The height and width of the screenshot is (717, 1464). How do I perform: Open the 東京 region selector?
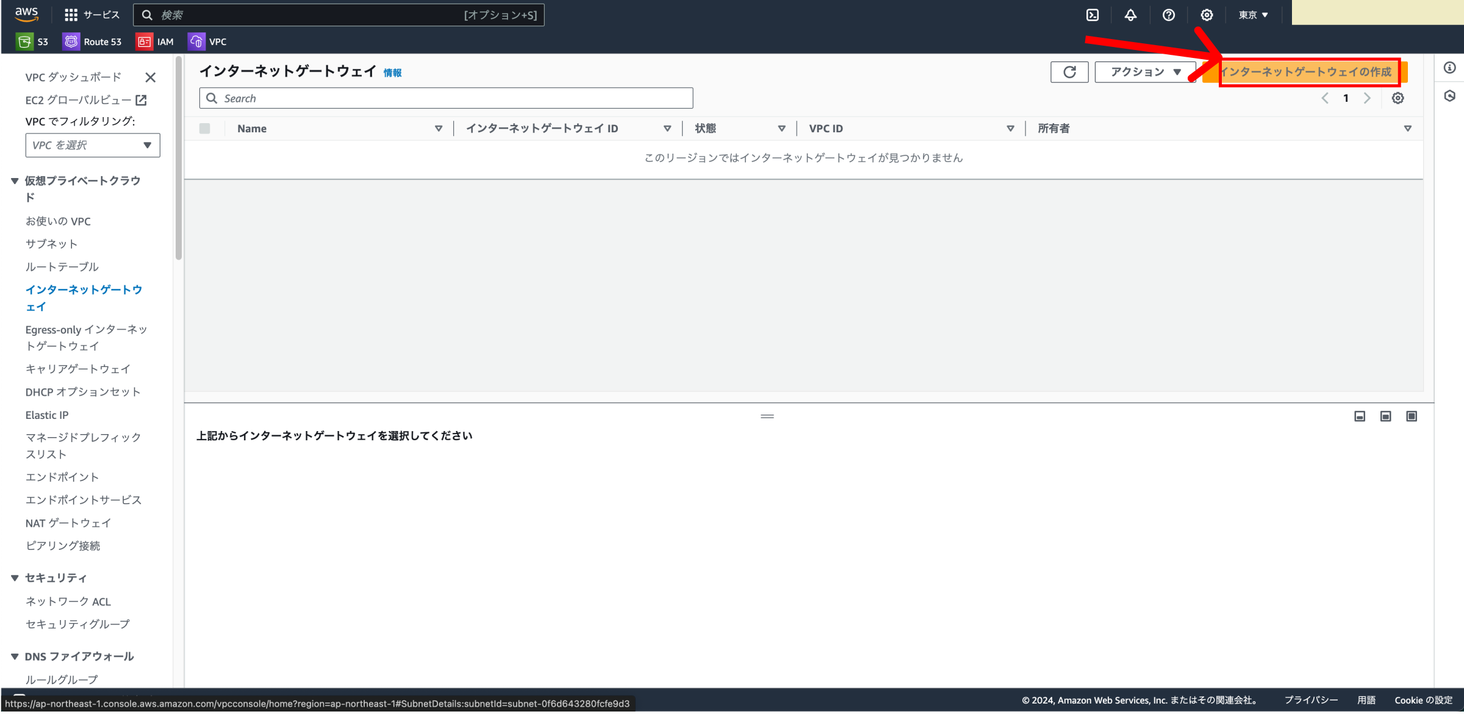[1253, 15]
